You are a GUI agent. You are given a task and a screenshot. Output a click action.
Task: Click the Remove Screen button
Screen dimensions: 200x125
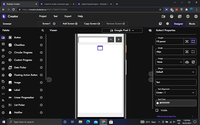click(x=116, y=23)
